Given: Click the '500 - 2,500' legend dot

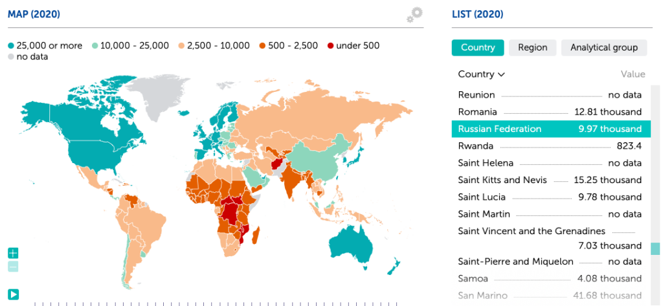Looking at the screenshot, I should [263, 45].
